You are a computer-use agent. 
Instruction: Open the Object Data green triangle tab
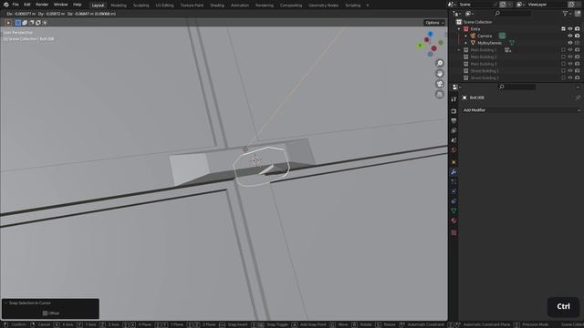coord(454,210)
